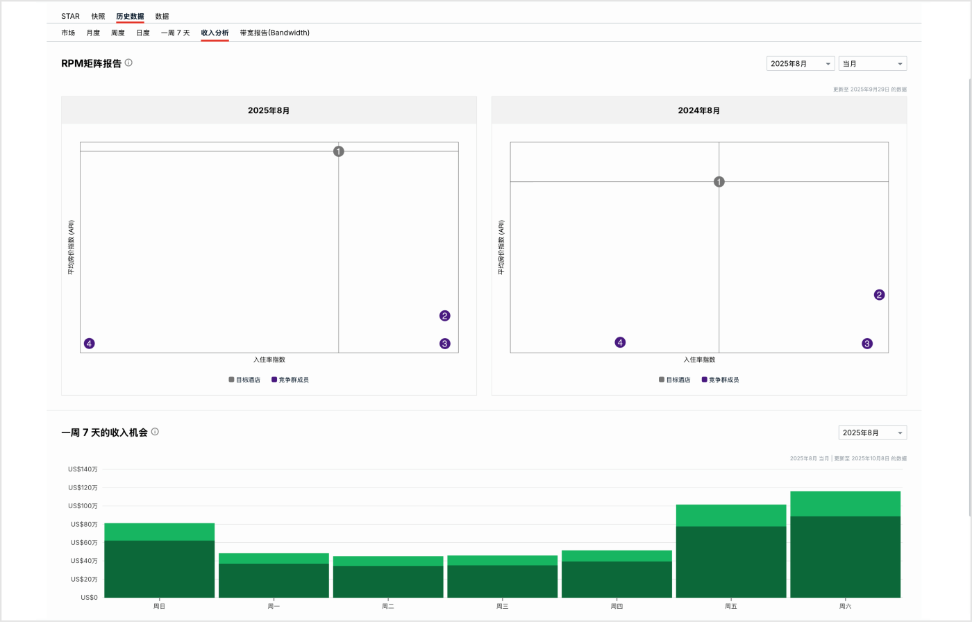972x622 pixels.
Task: Click purple marker 3 in 2024年8月 chart
Action: 867,344
